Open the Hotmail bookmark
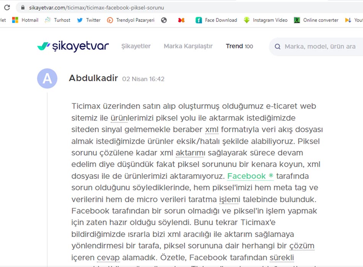Viewport: 363px width, 267px height. pos(25,20)
